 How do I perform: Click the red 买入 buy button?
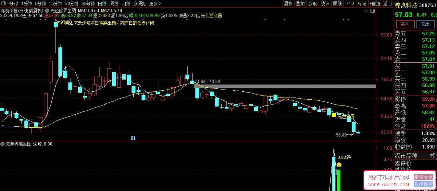tap(405, 24)
